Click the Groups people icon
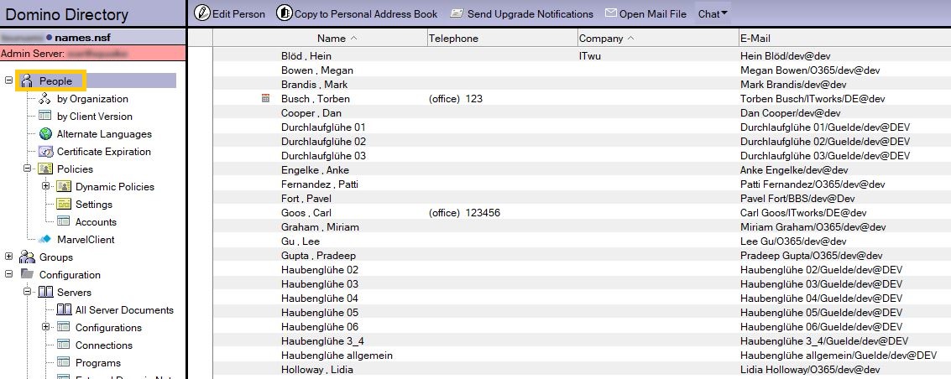Screen dimensions: 951x379 tap(28, 257)
